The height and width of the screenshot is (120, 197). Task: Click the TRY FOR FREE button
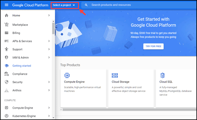pos(154,46)
